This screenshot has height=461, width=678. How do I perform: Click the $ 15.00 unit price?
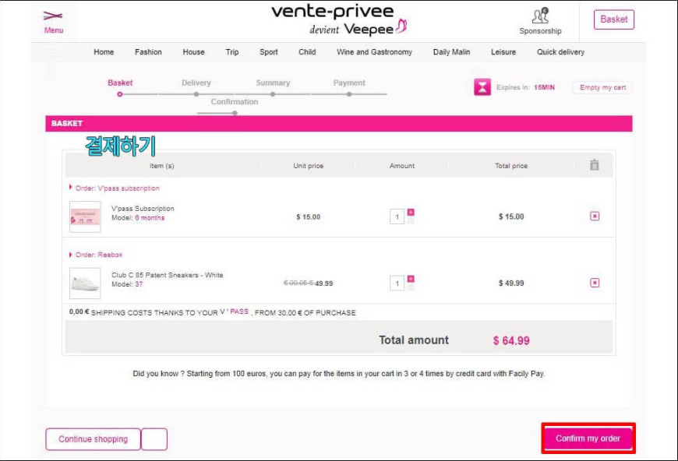pos(309,217)
